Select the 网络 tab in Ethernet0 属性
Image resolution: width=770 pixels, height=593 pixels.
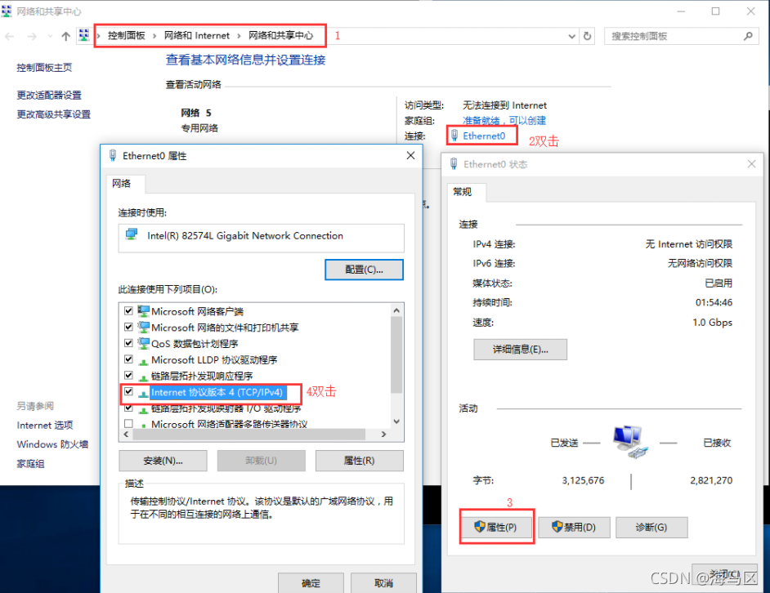121,184
